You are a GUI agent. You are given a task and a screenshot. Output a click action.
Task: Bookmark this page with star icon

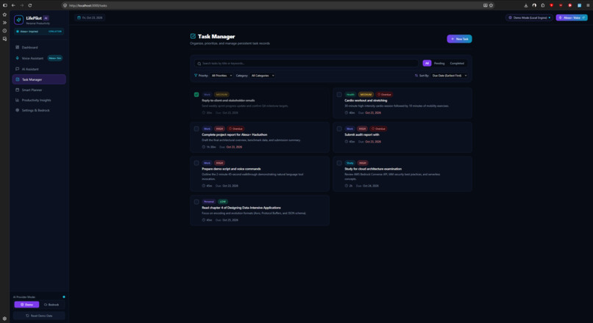[491, 5]
